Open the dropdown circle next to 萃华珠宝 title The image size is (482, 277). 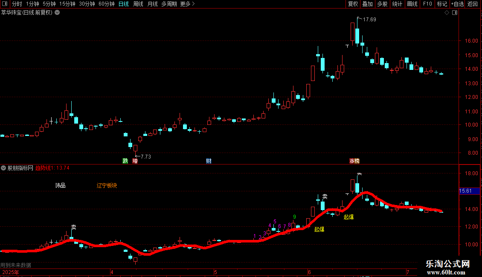coord(57,13)
